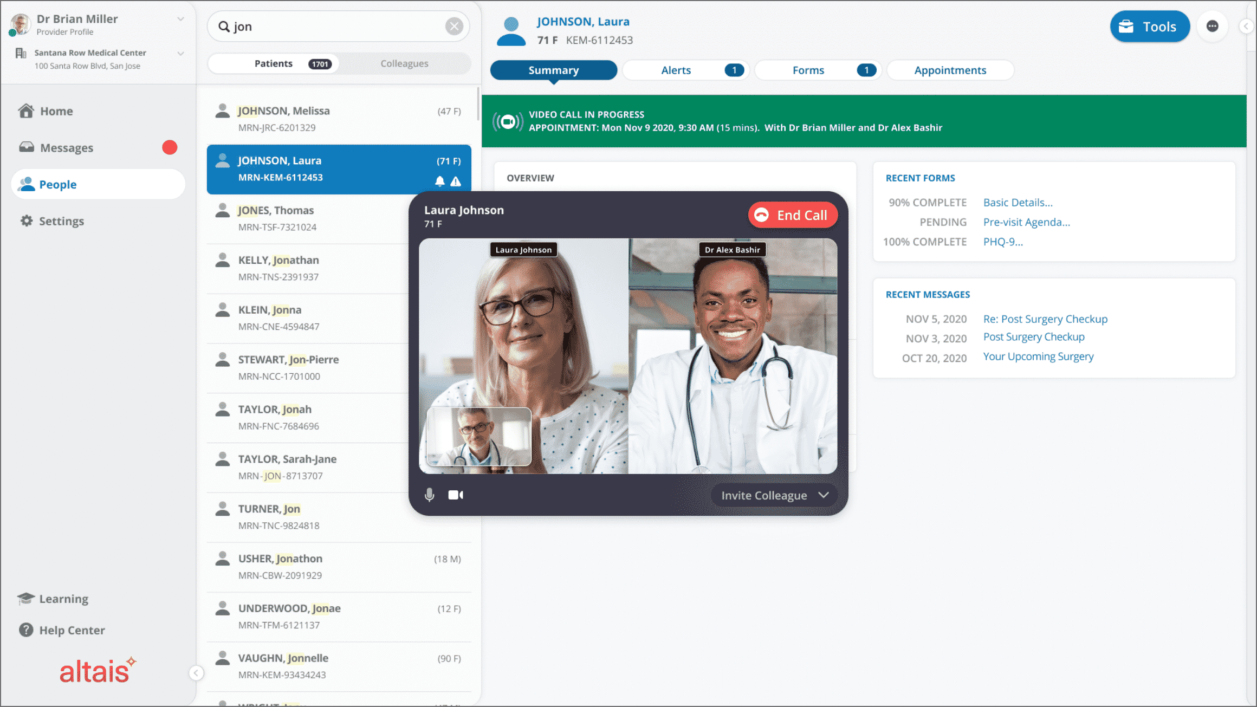This screenshot has height=707, width=1257.
Task: Select patient TAYLOR, Sarah-Jane
Action: pyautogui.click(x=309, y=468)
